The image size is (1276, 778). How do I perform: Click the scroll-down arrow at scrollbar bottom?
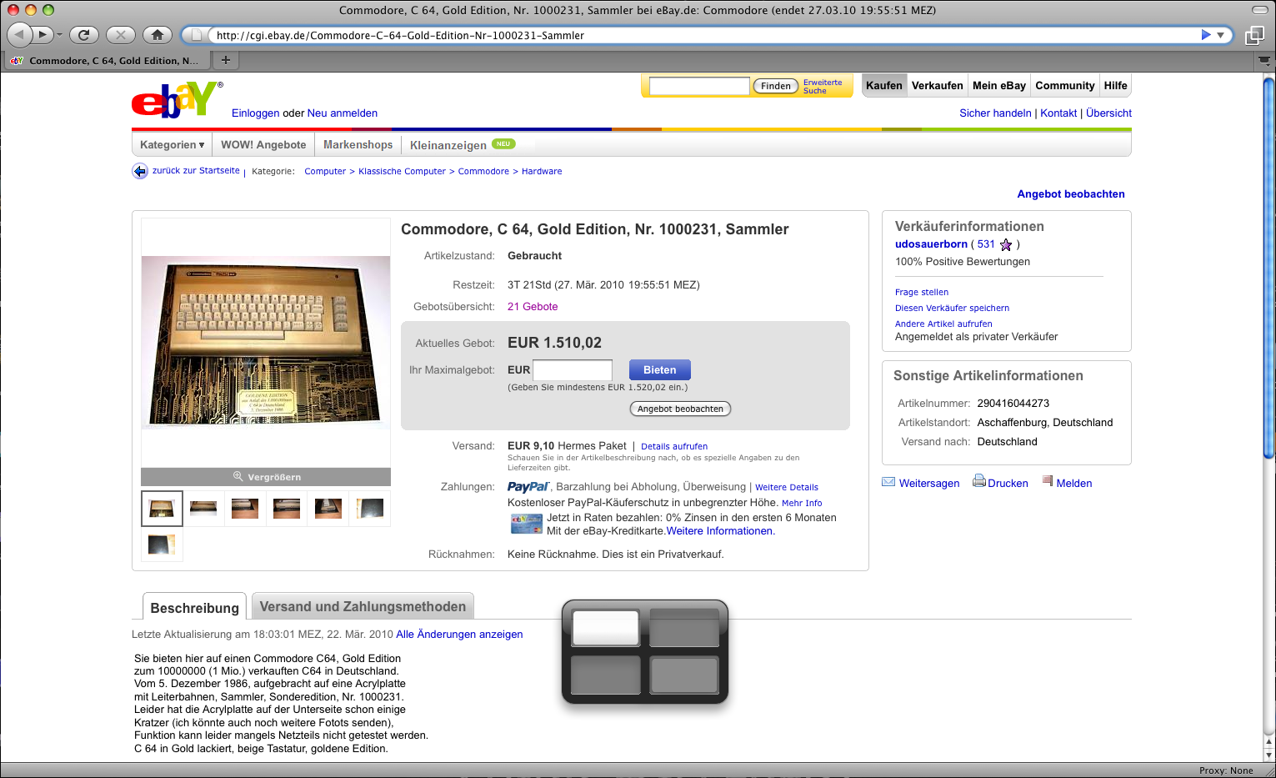click(x=1269, y=755)
